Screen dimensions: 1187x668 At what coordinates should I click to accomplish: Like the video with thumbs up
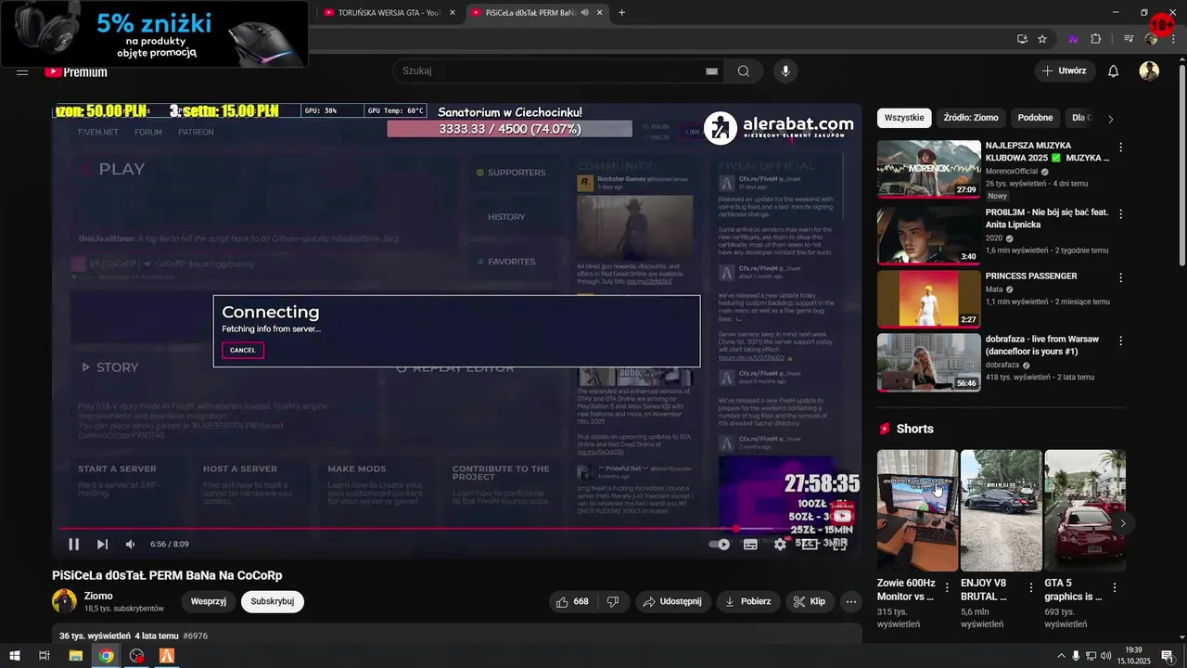click(572, 601)
